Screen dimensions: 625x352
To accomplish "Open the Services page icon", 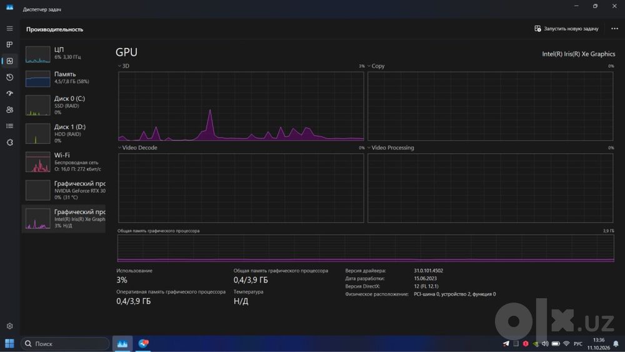I will [x=9, y=143].
